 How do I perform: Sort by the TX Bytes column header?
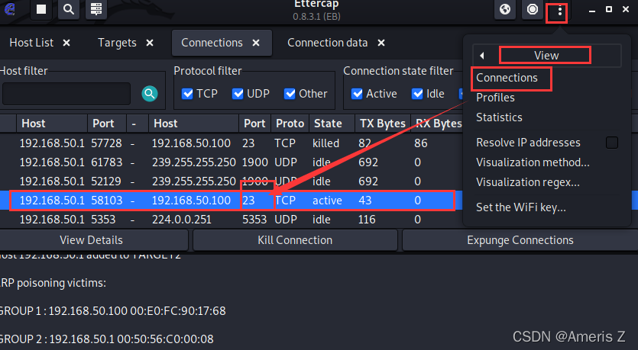point(382,124)
